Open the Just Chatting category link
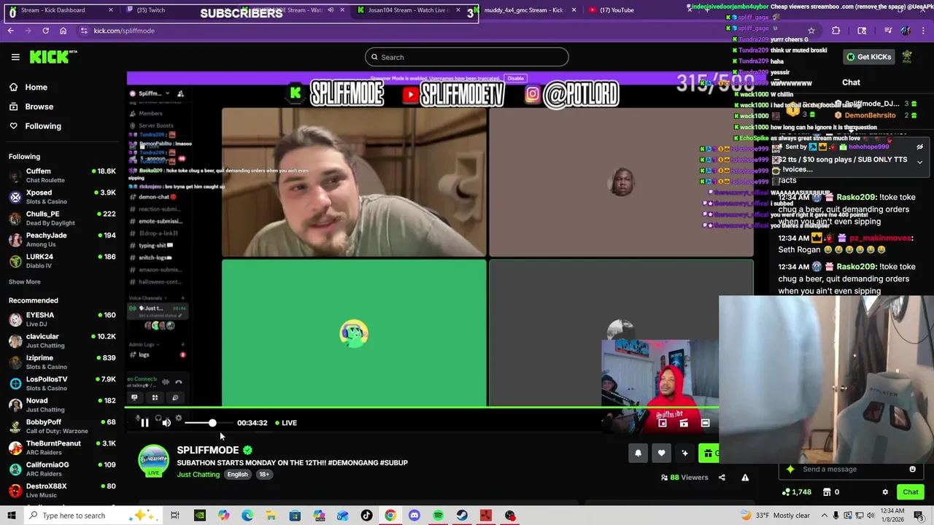Viewport: 934px width, 525px height. 198,475
